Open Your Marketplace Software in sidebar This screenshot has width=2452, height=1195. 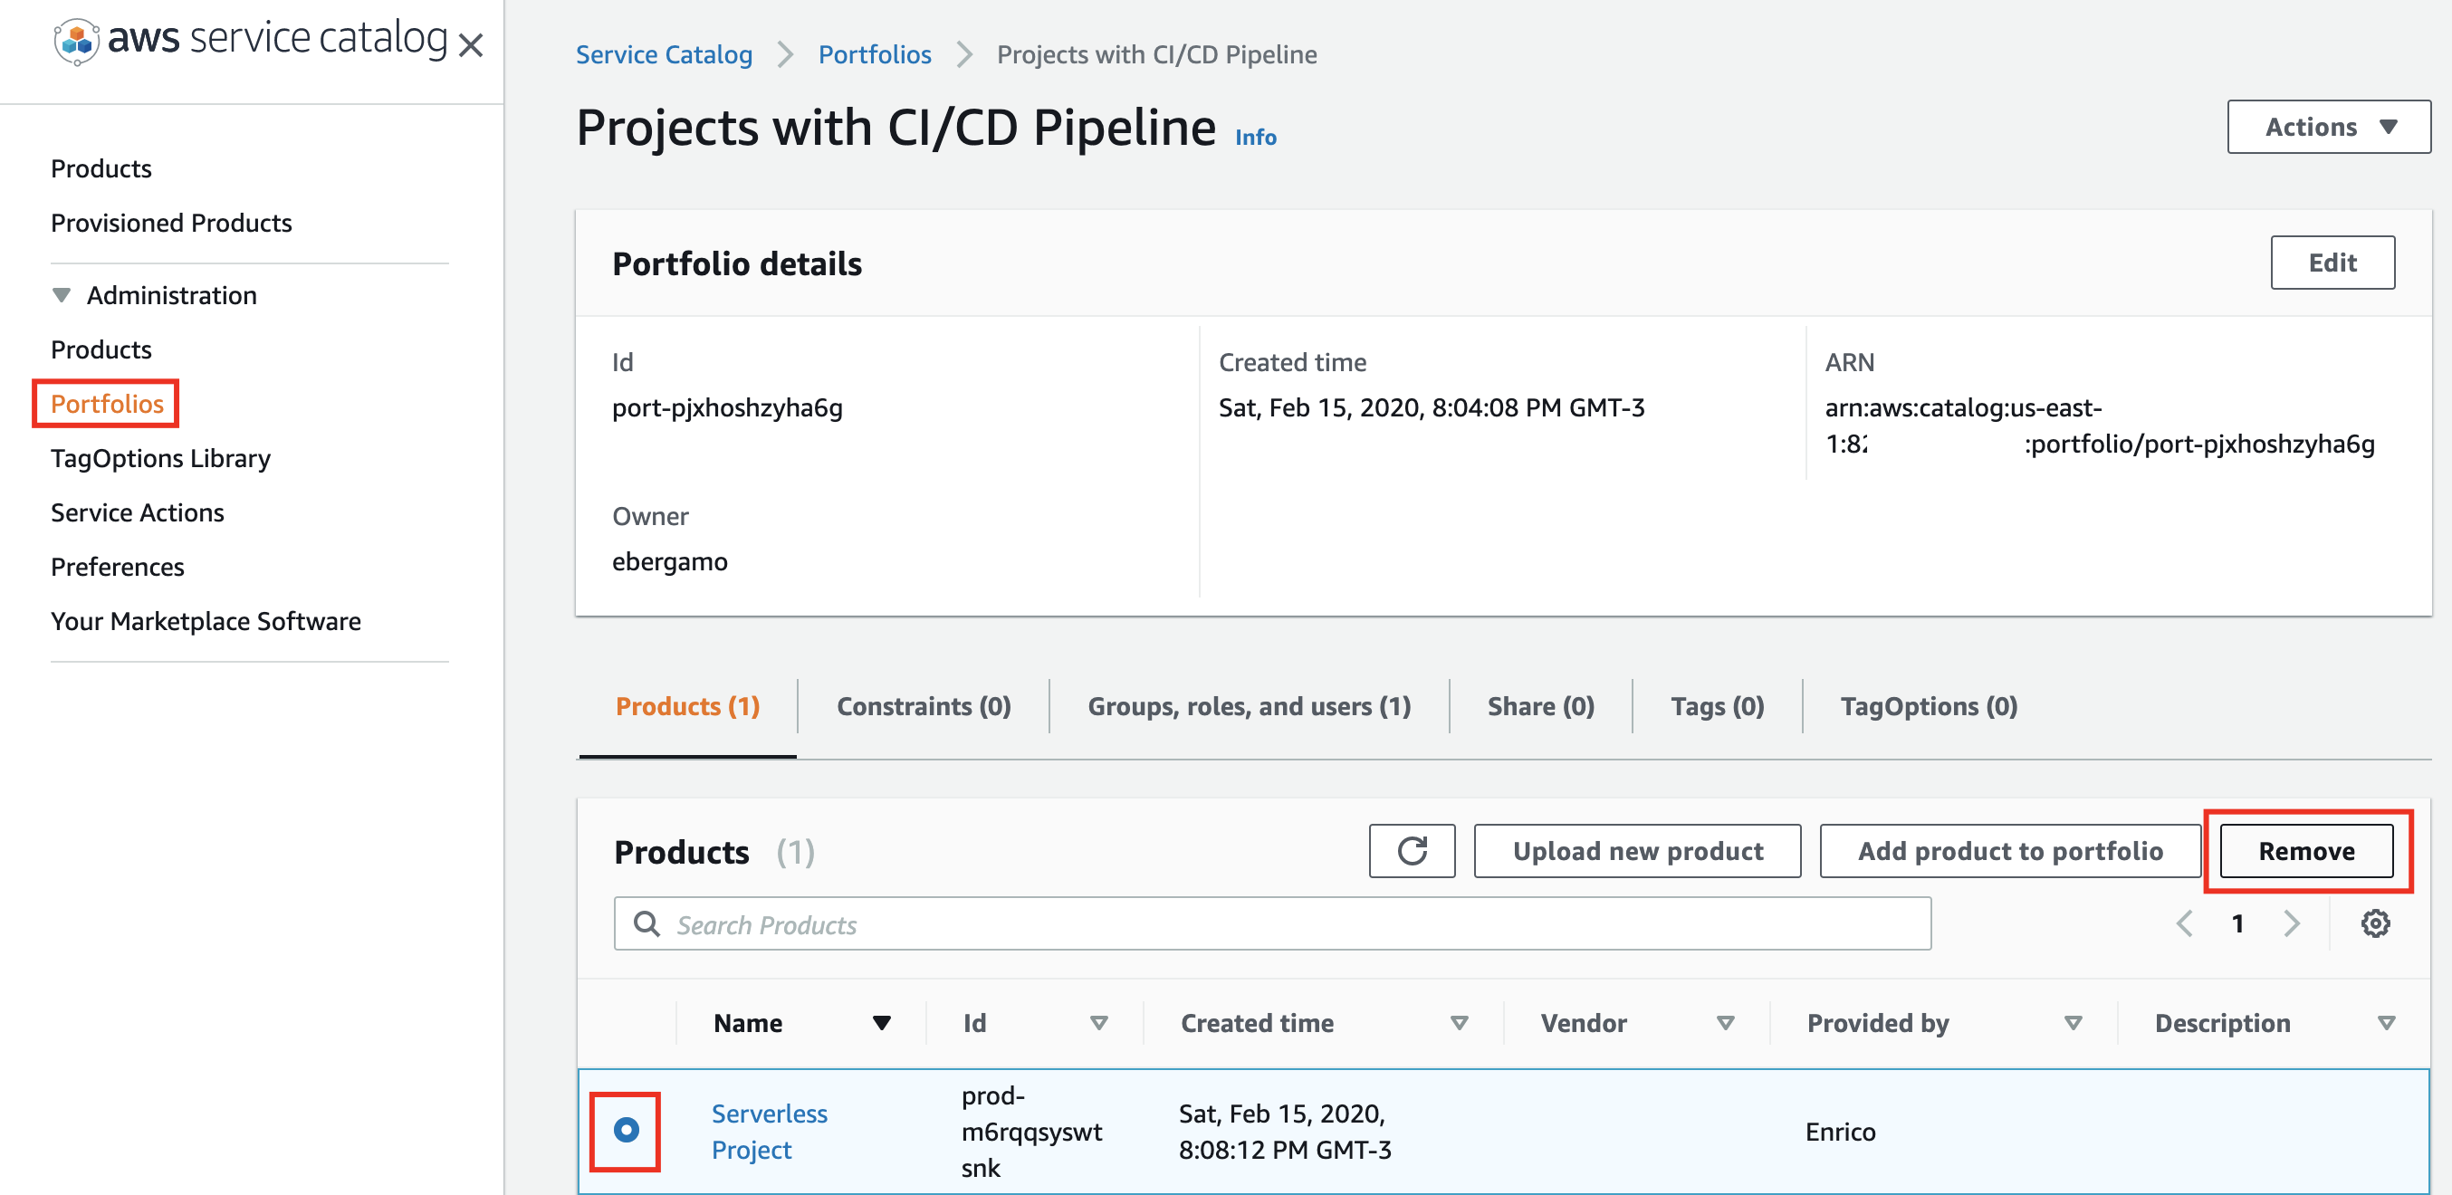click(x=206, y=620)
